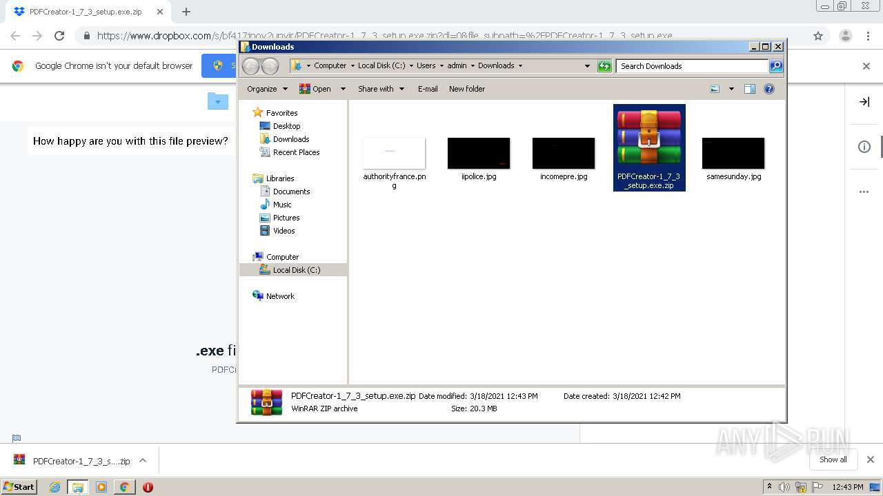Click the PDFCreator-1_7_3_setup.exe.zip browser tab
883x496 pixels.
coord(86,12)
